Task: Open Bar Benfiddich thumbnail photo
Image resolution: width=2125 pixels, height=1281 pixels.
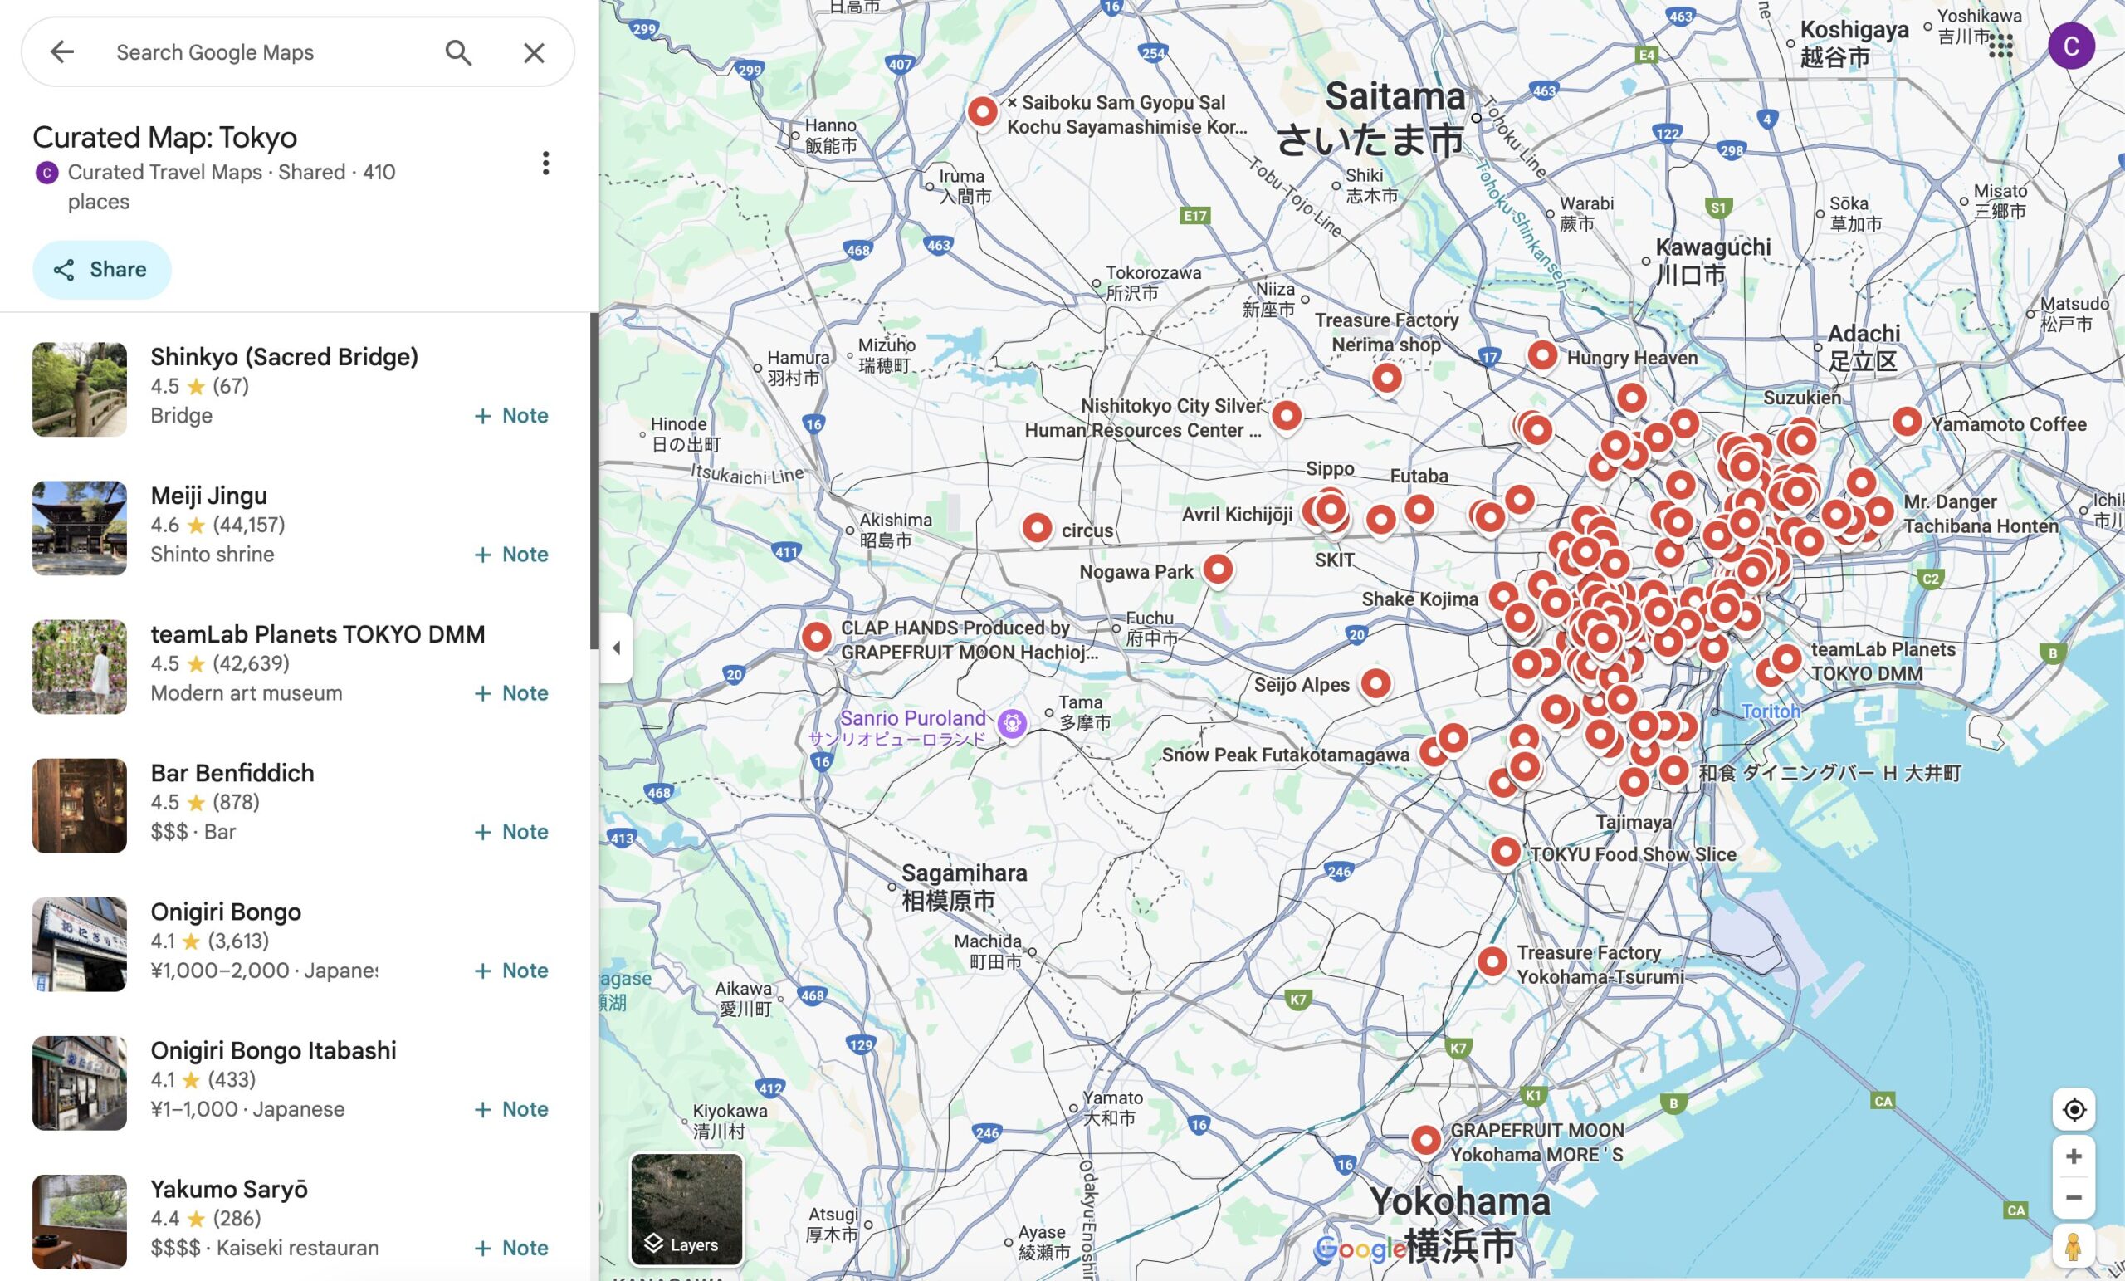Action: 80,805
